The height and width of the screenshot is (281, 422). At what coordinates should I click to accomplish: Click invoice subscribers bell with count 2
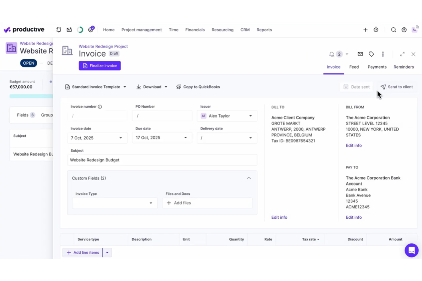tap(336, 54)
